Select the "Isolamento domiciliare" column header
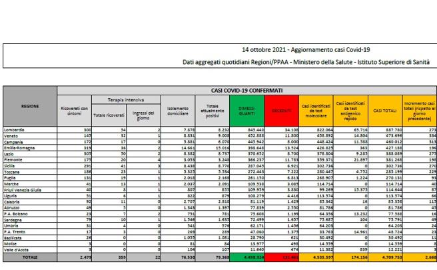 (x=178, y=111)
